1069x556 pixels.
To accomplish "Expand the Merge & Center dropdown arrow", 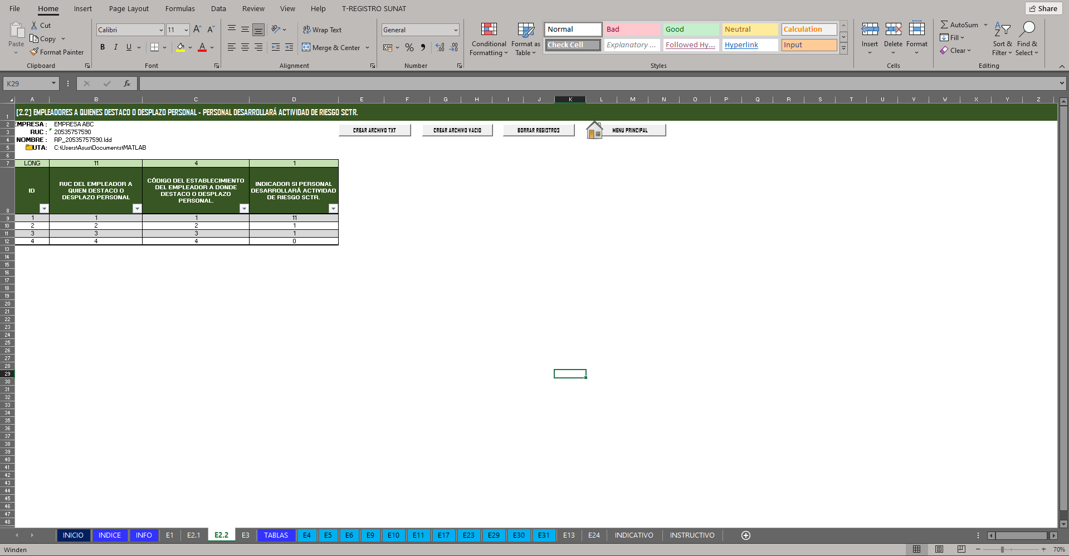I will coord(368,48).
